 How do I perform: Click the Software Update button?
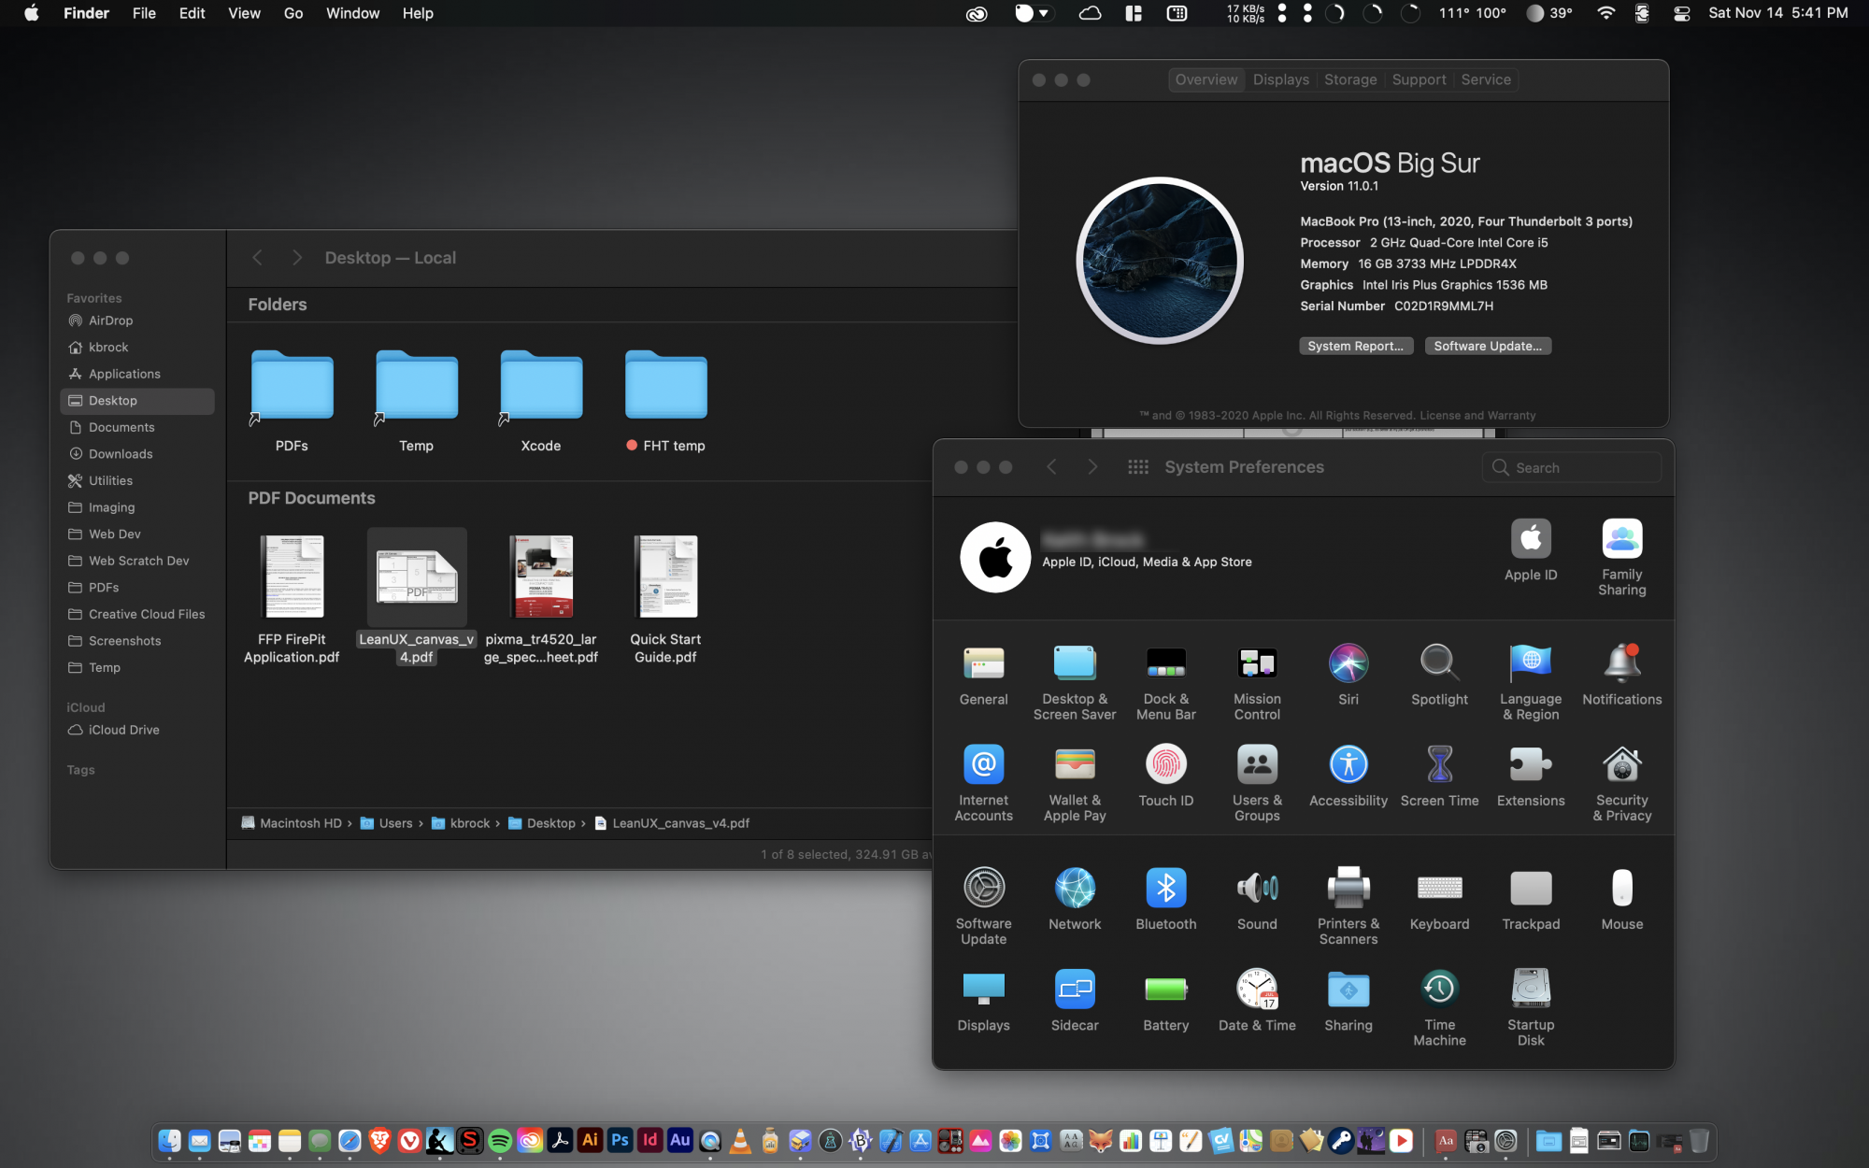pyautogui.click(x=1487, y=346)
